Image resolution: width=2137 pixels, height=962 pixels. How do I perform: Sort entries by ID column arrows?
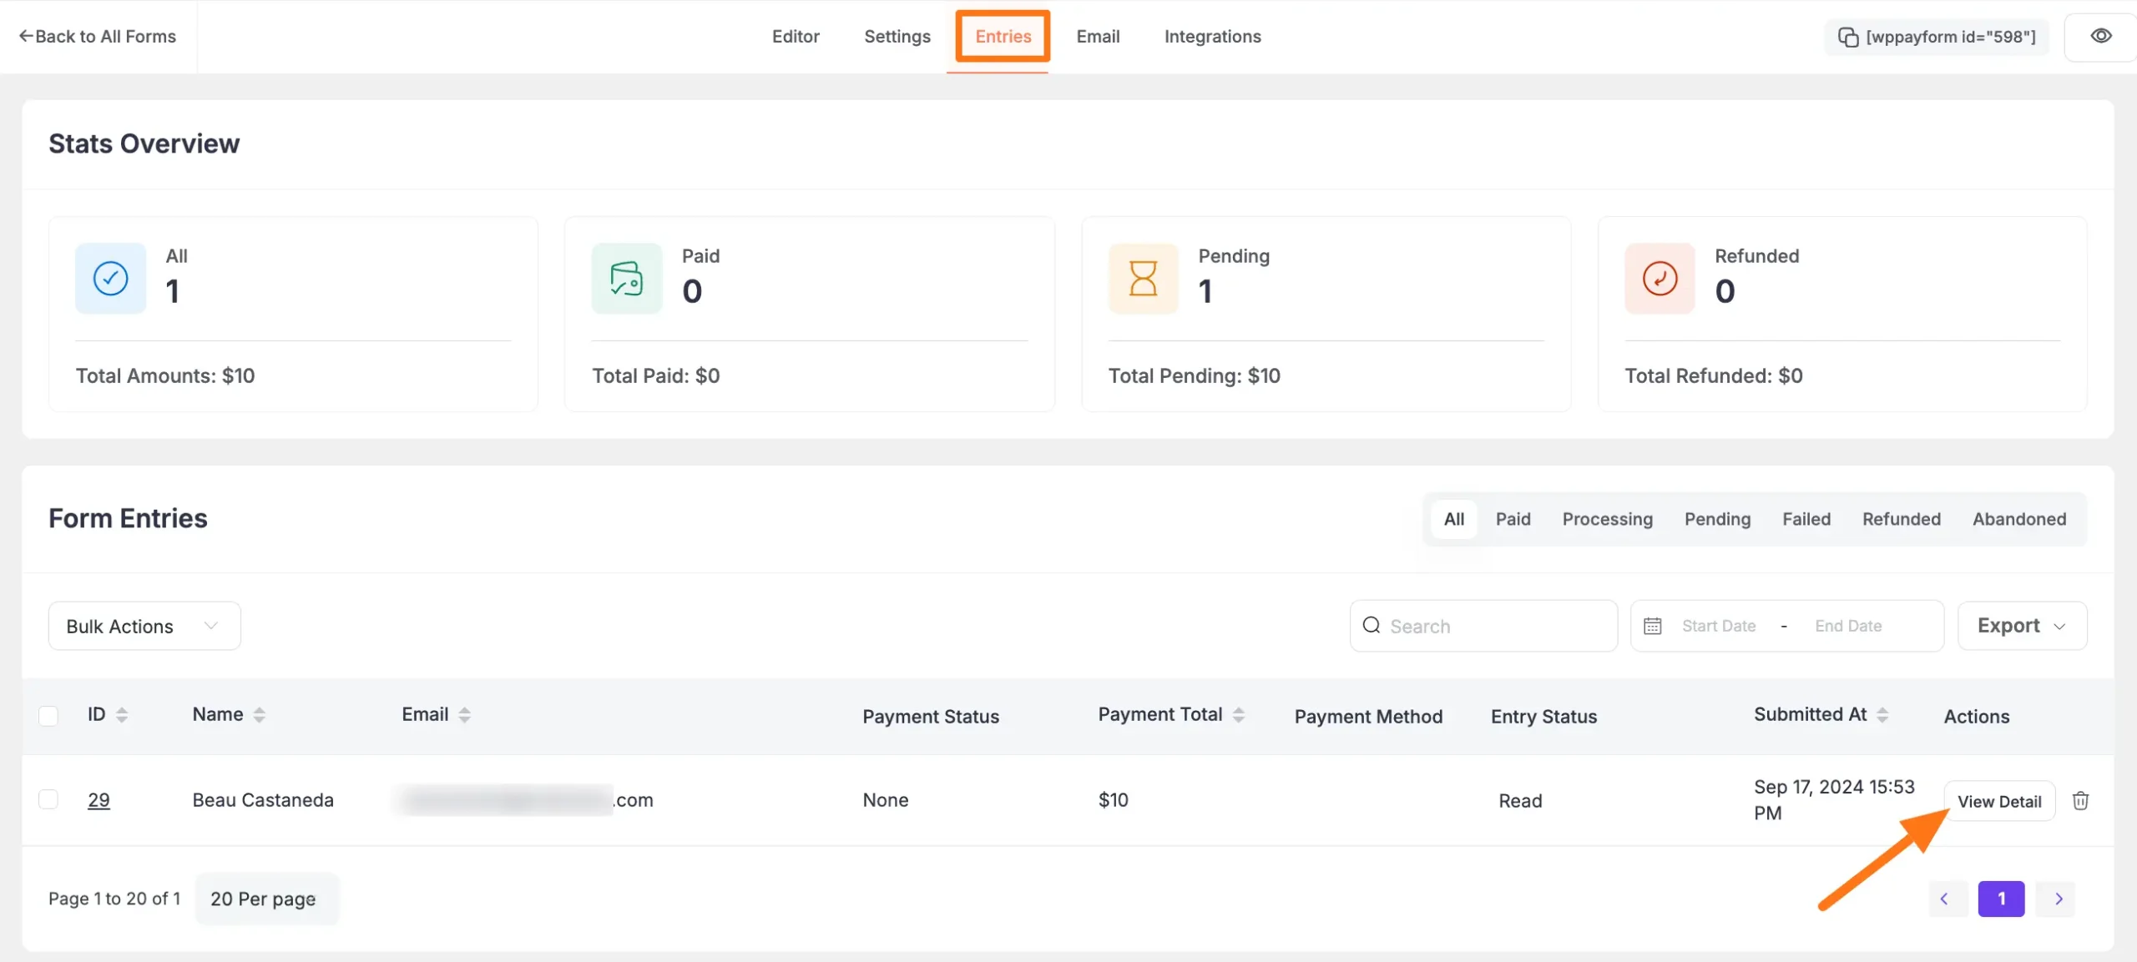[x=122, y=715]
